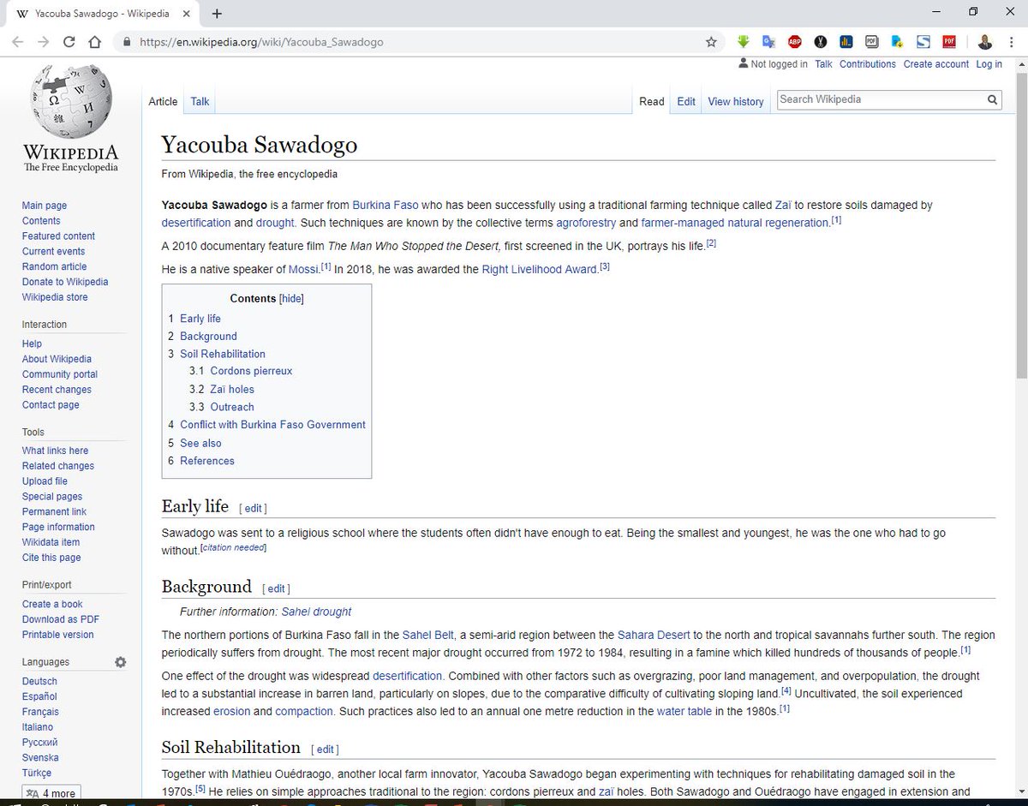The height and width of the screenshot is (806, 1028).
Task: Edit the Soil Rehabilitation section
Action: click(x=326, y=749)
